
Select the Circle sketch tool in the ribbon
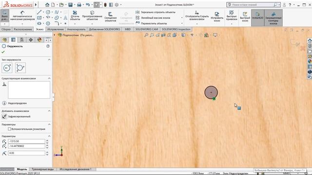48,12
